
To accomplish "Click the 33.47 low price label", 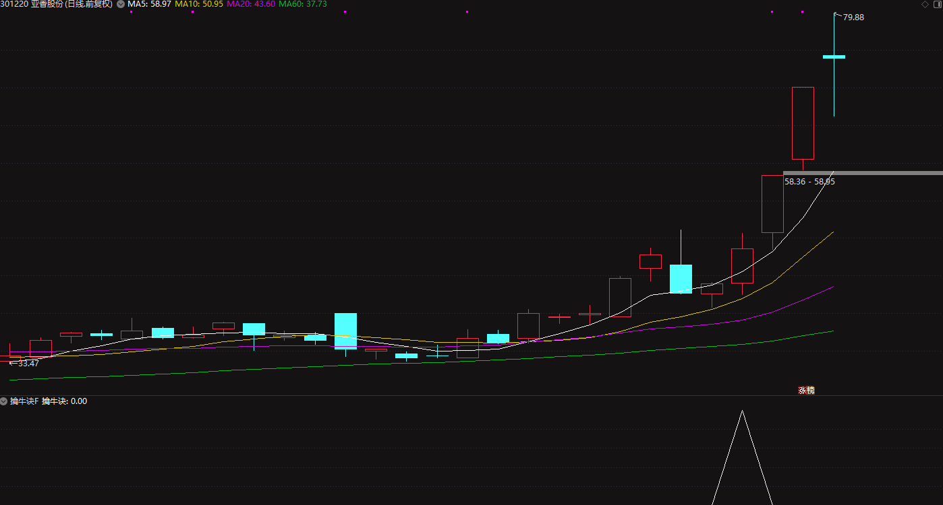I will (x=28, y=363).
